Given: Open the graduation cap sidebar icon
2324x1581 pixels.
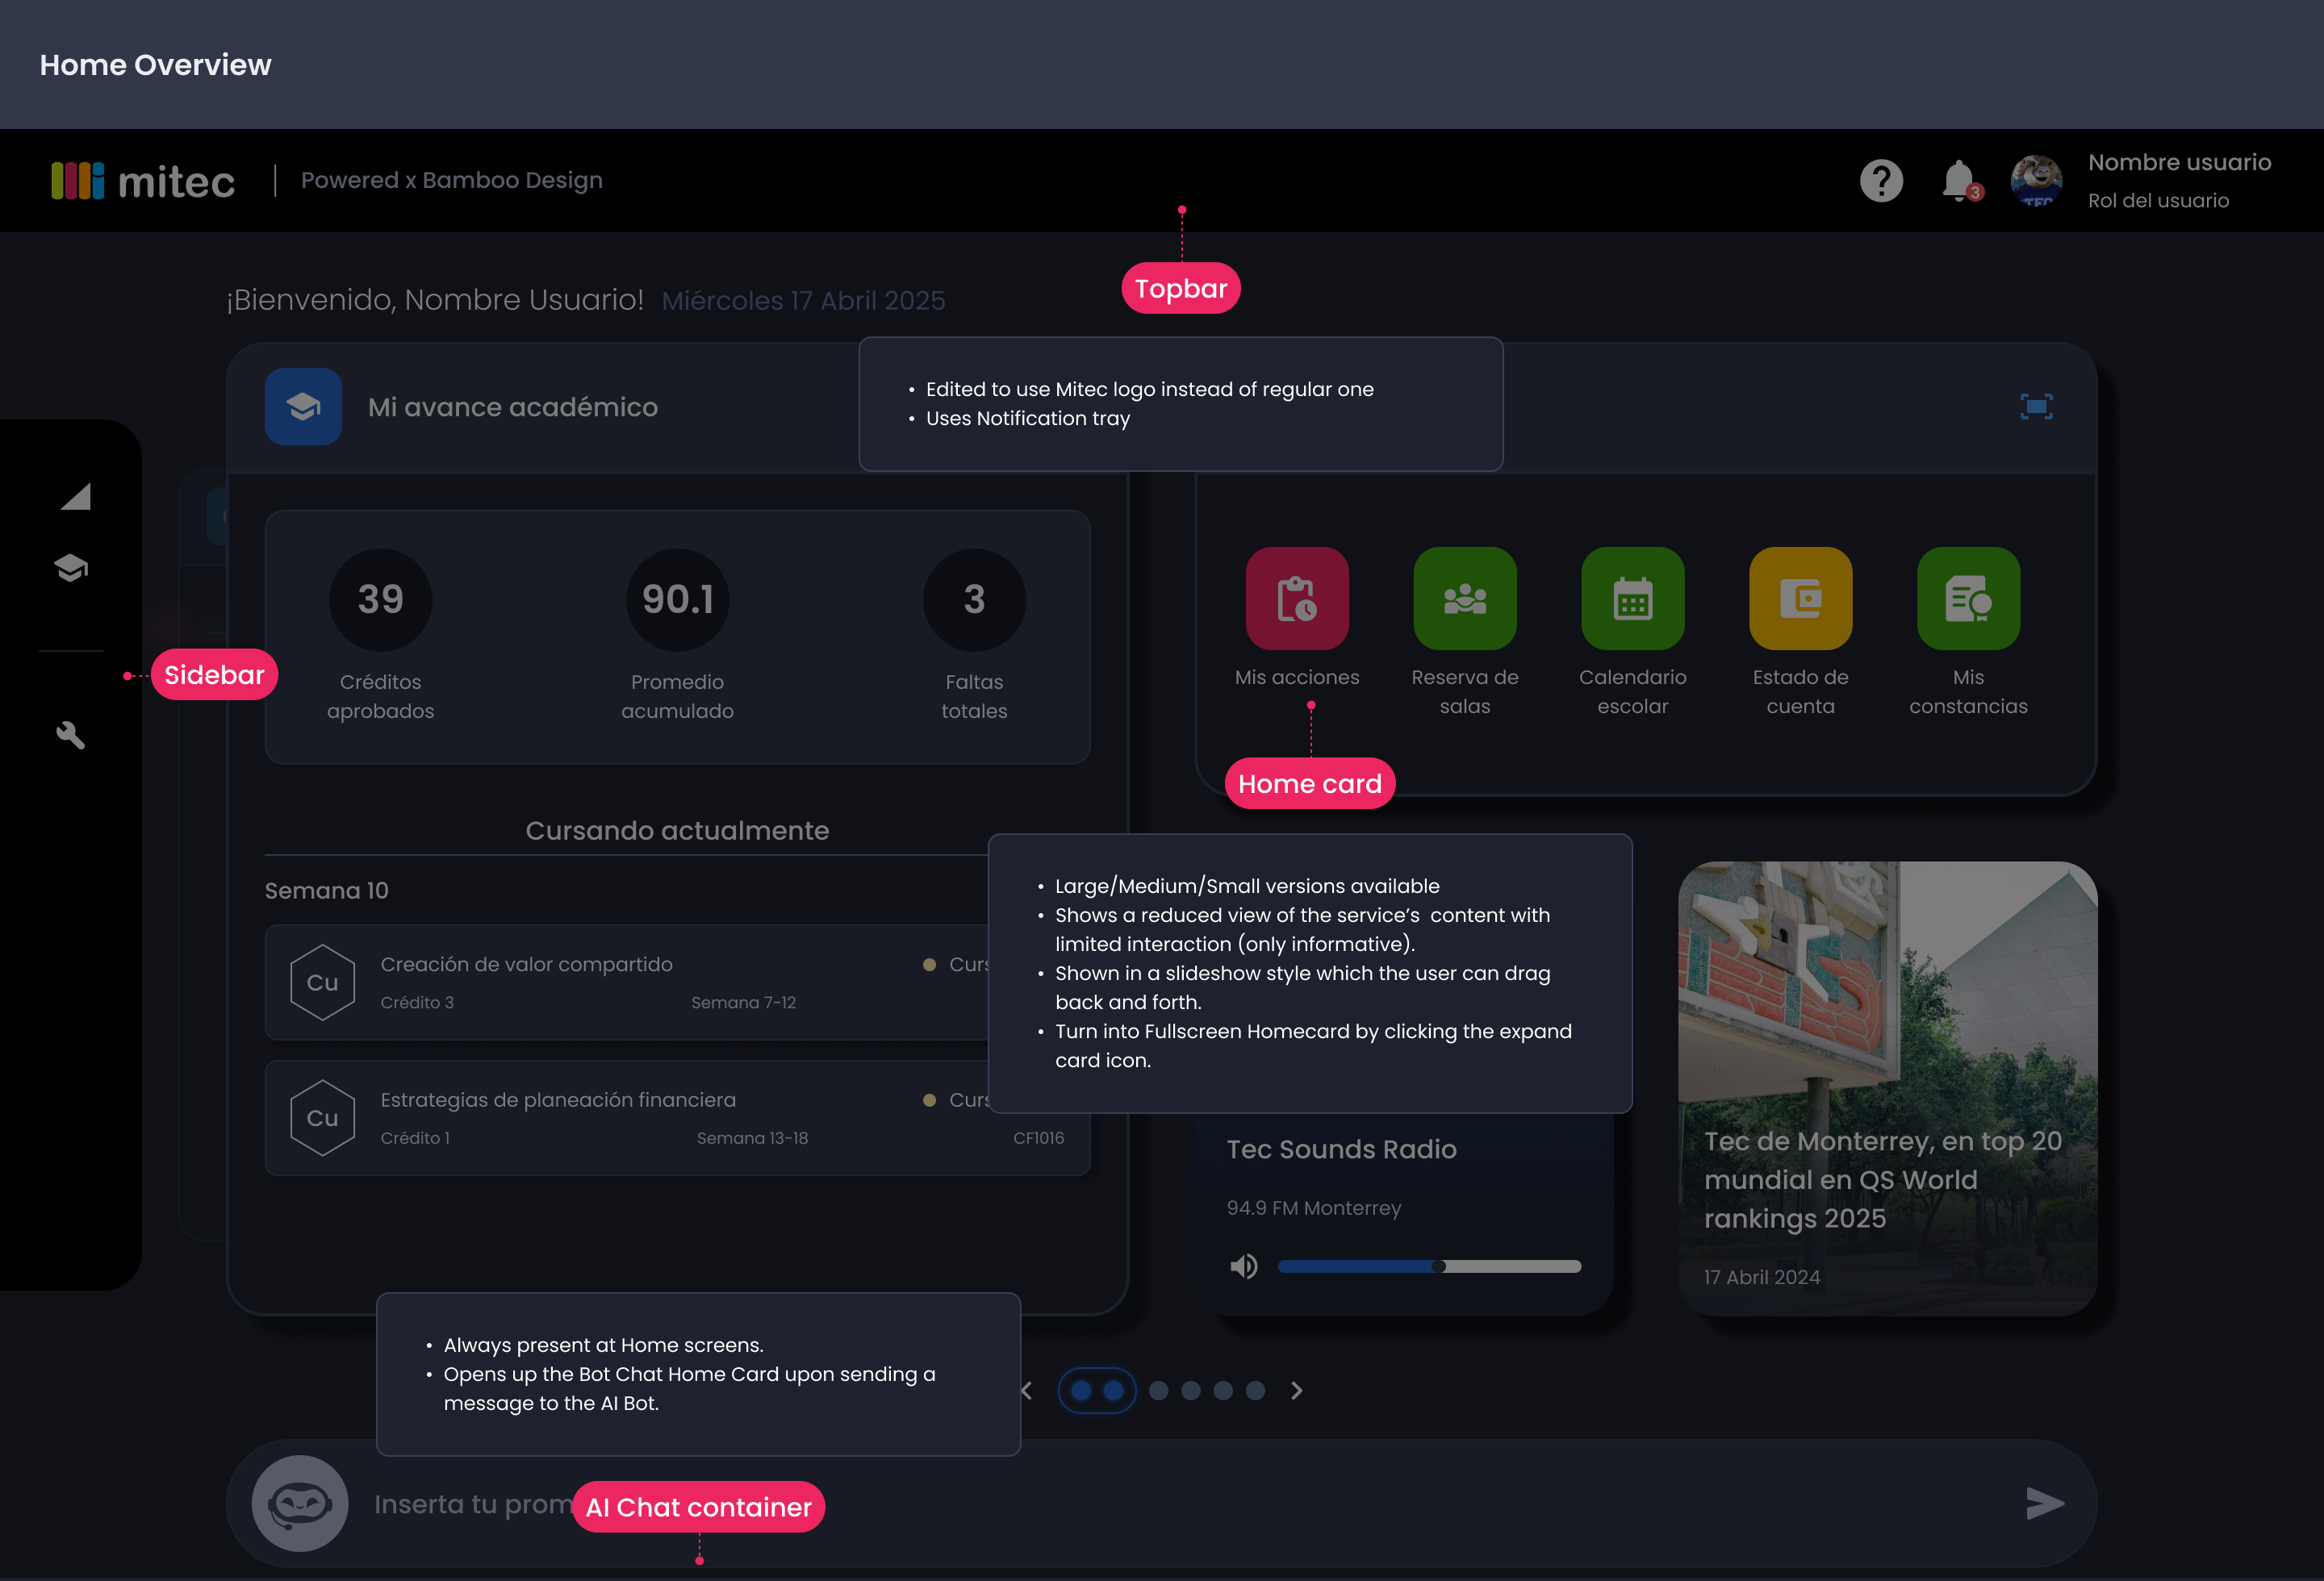Looking at the screenshot, I should pyautogui.click(x=71, y=568).
